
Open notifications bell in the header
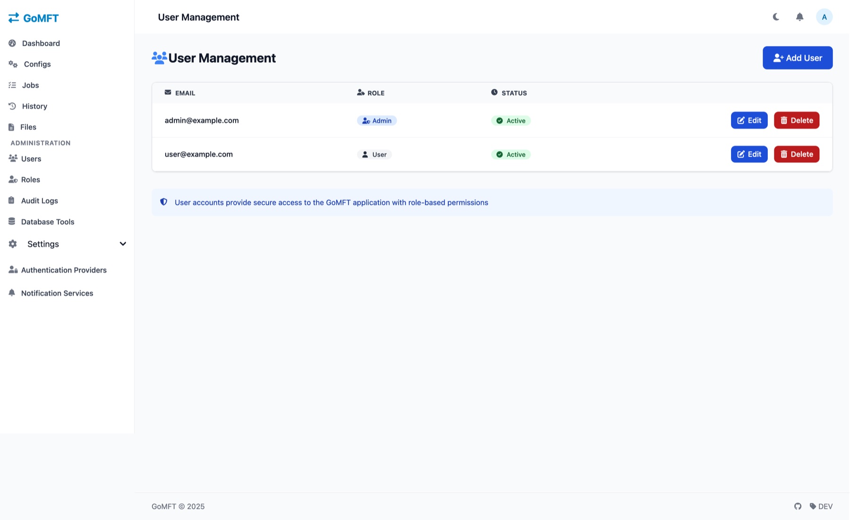pyautogui.click(x=799, y=17)
